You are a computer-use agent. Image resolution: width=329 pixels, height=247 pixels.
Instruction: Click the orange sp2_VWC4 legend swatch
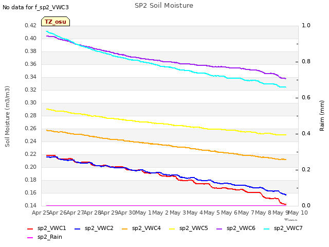124,228
